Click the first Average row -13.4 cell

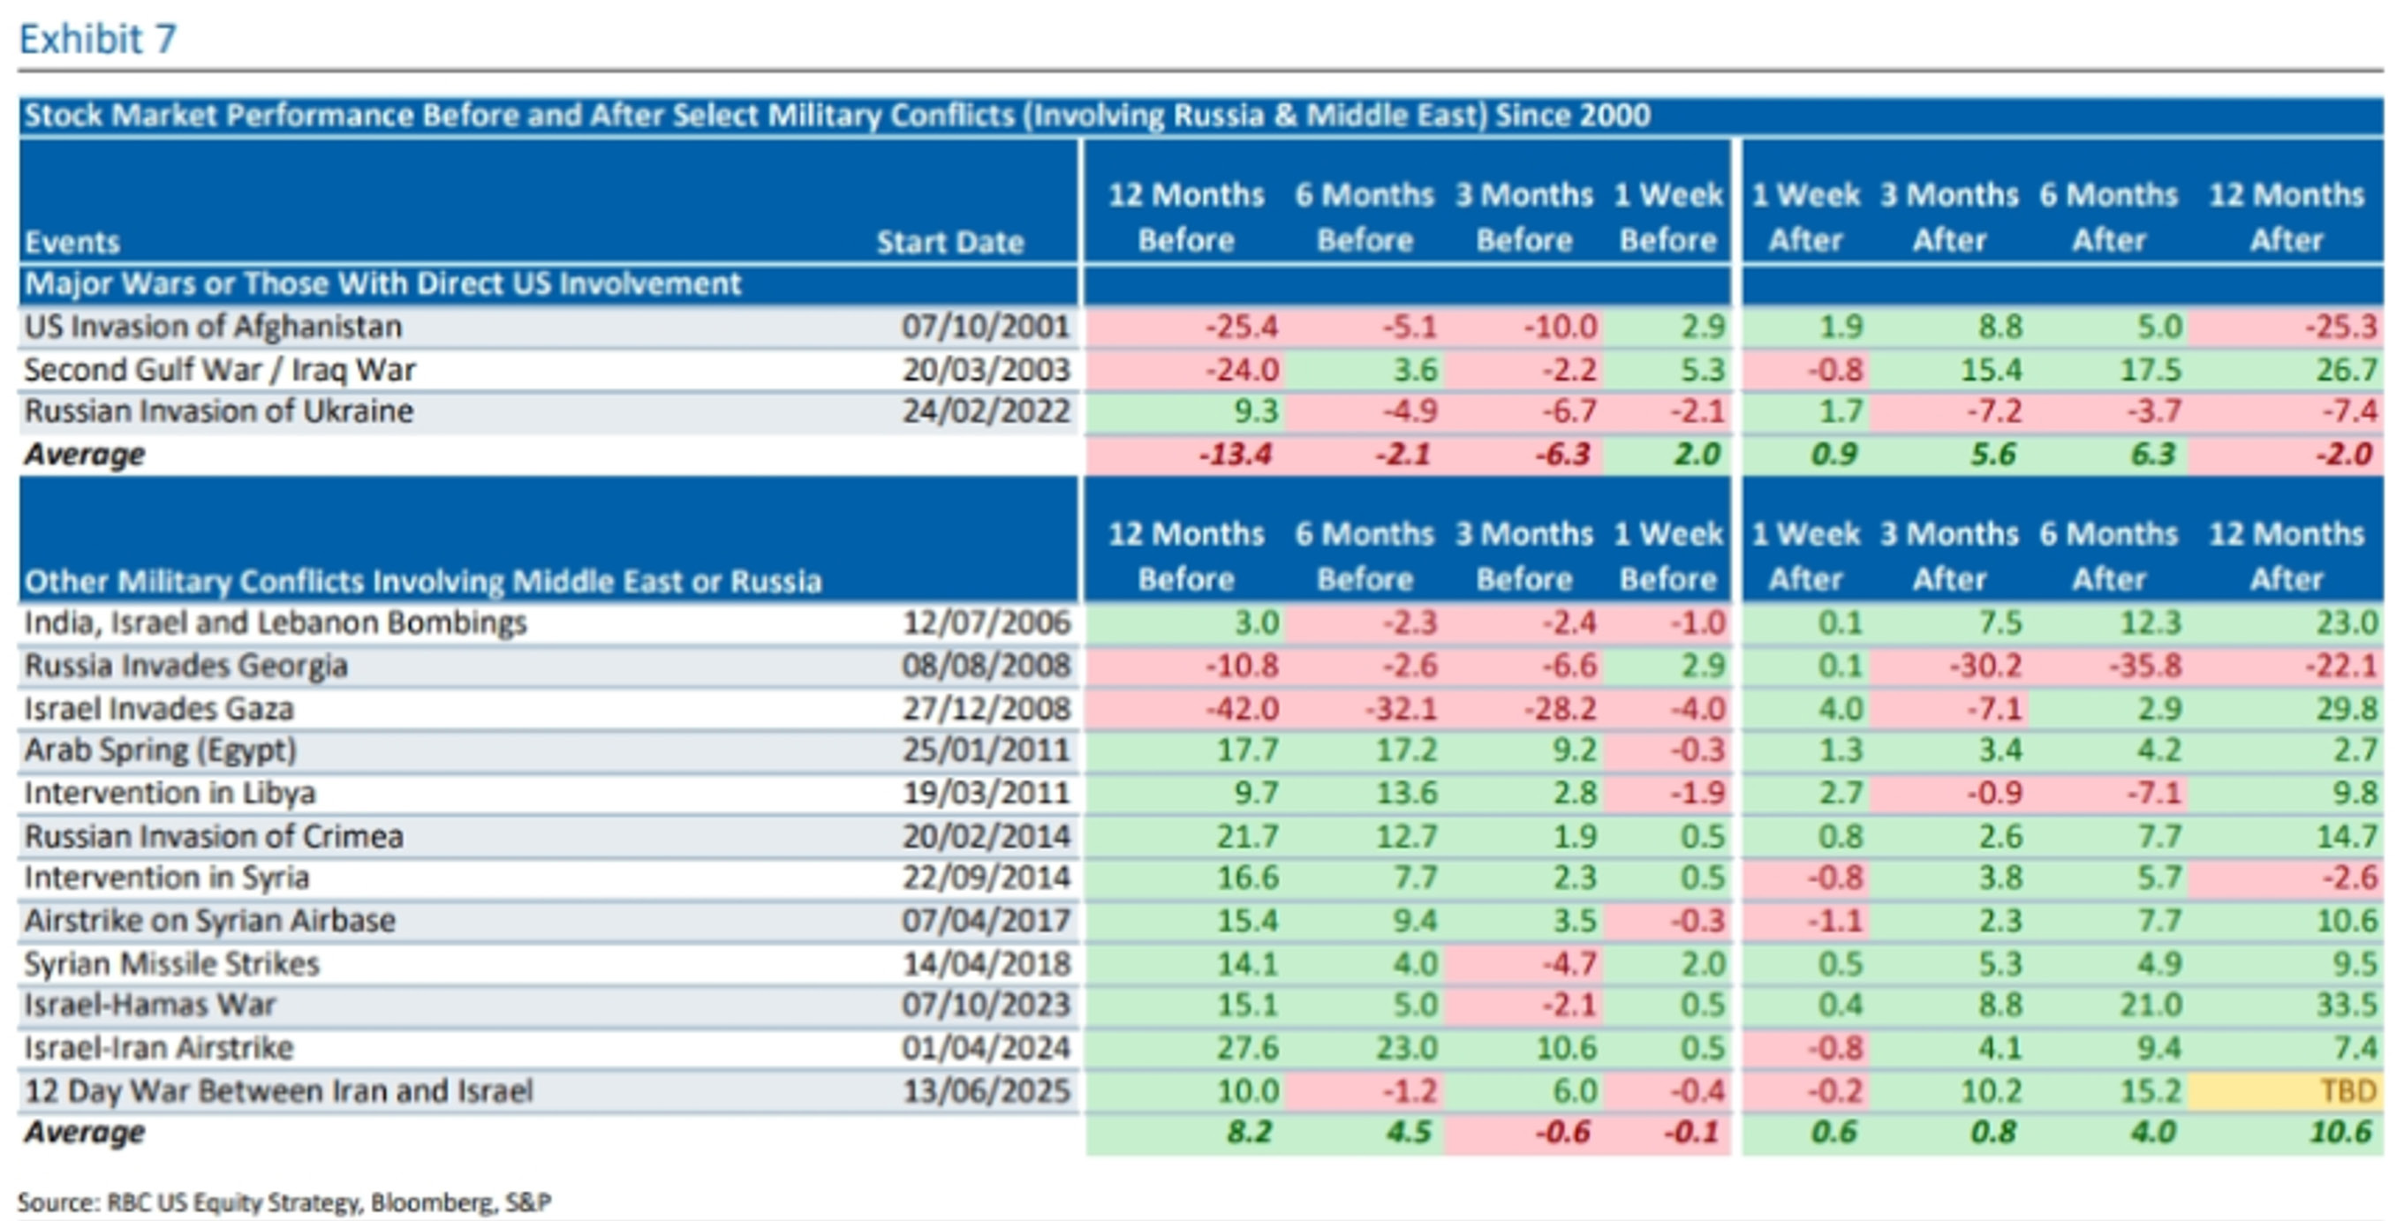1234,456
